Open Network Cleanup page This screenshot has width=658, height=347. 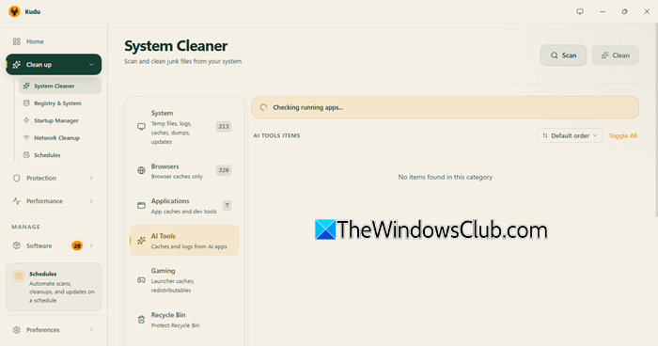tap(60, 138)
